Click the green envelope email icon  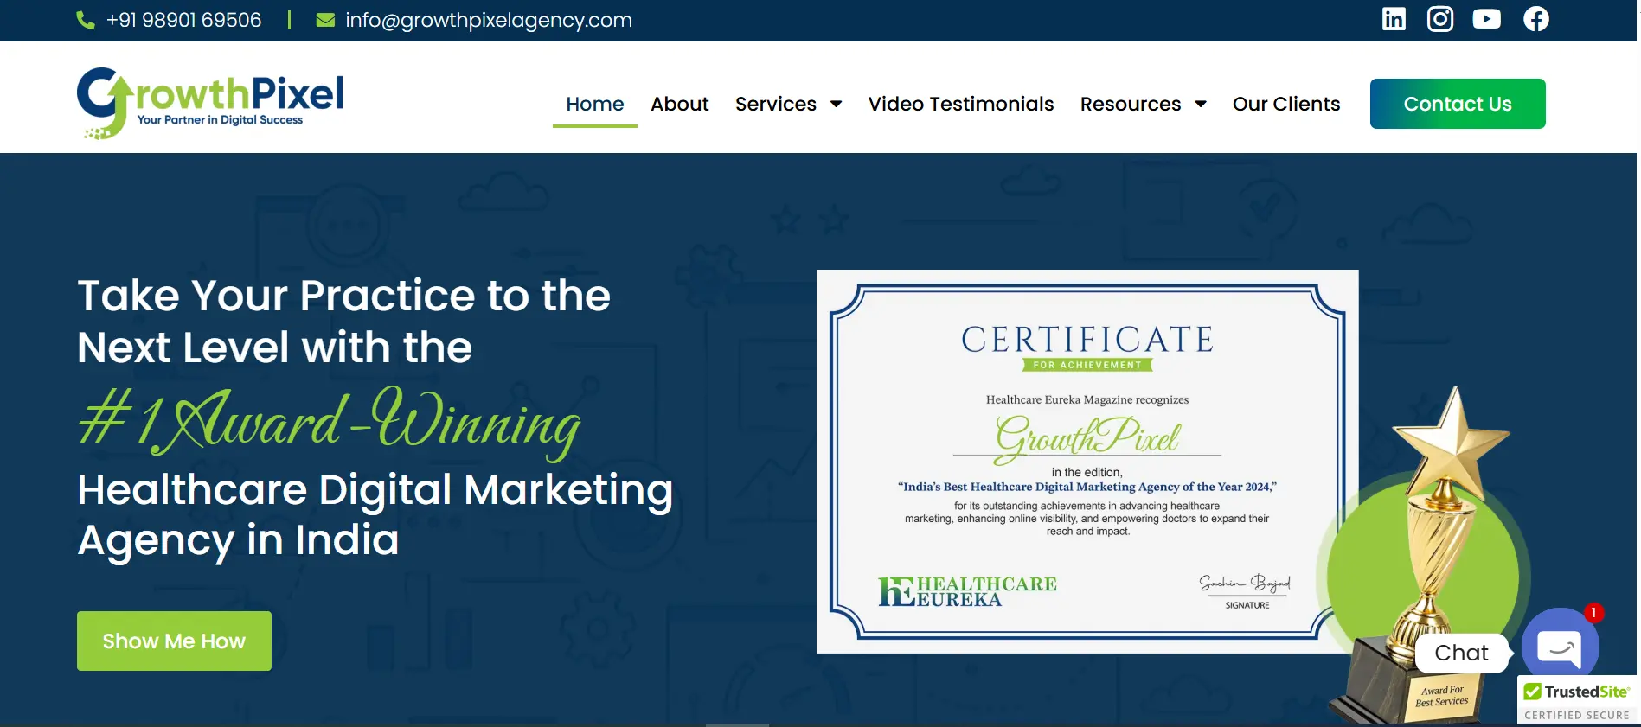(325, 20)
